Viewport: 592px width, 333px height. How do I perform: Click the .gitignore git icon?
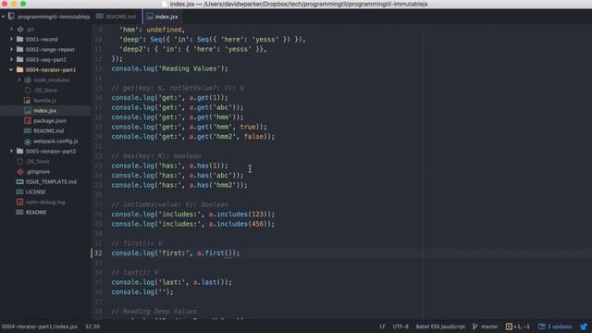(x=20, y=171)
